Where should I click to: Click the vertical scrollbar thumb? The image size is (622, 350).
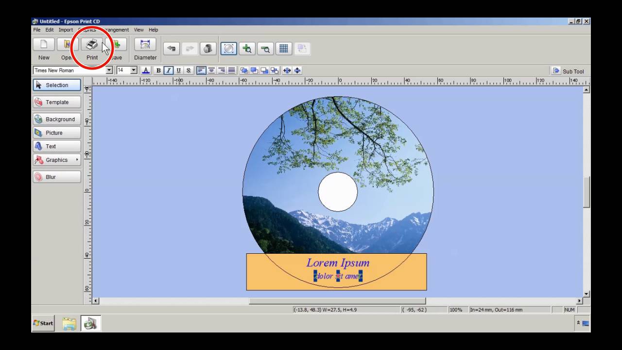point(587,192)
